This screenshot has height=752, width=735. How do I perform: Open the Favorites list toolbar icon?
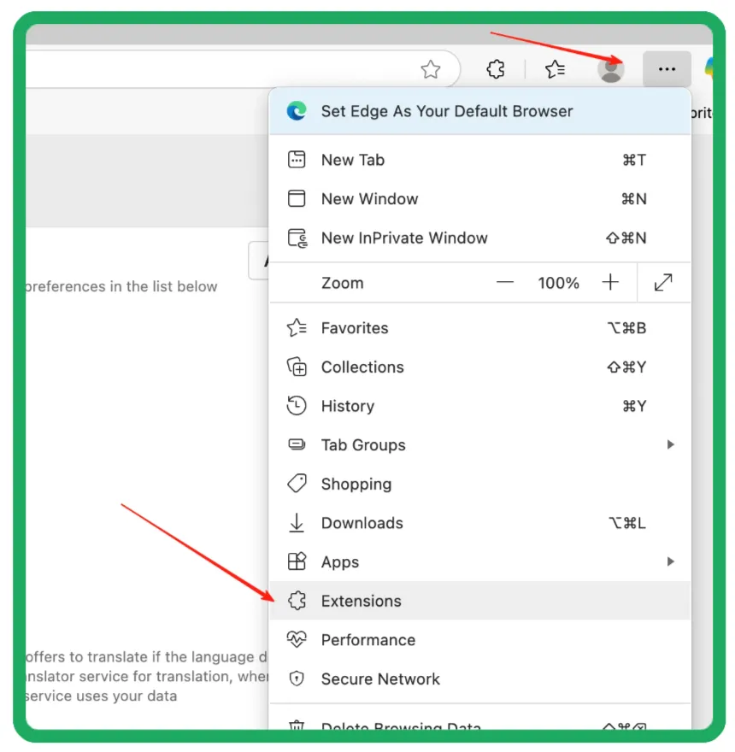click(556, 69)
